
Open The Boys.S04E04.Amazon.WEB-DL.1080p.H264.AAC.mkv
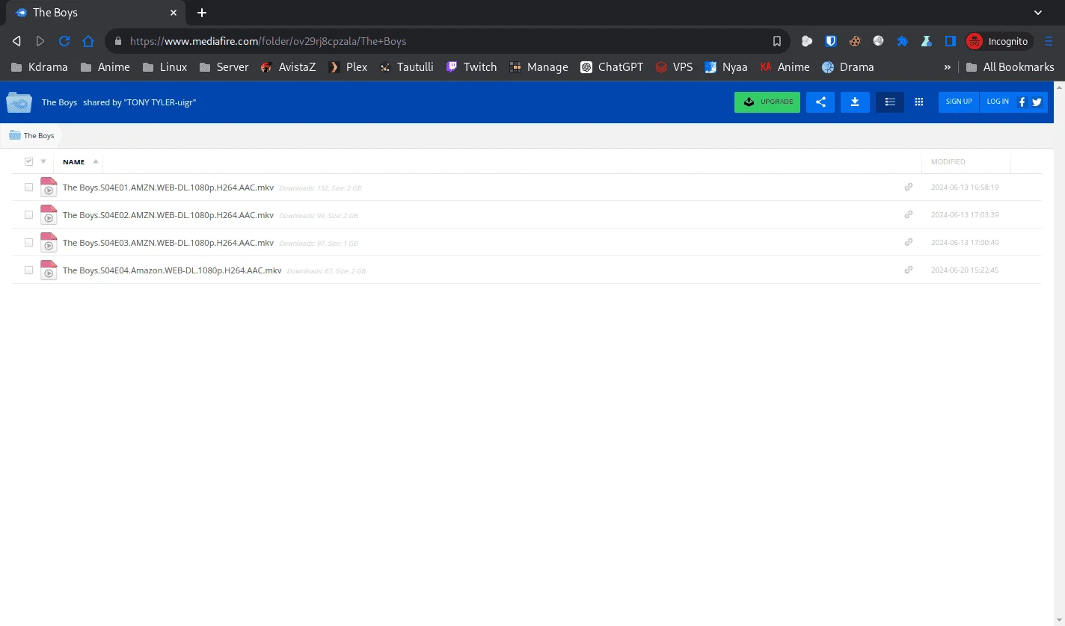pos(172,270)
